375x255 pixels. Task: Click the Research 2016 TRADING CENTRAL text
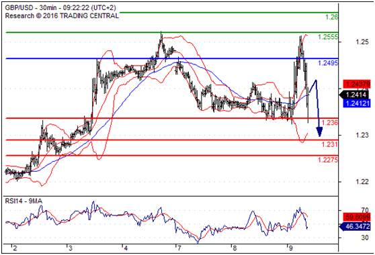click(62, 16)
